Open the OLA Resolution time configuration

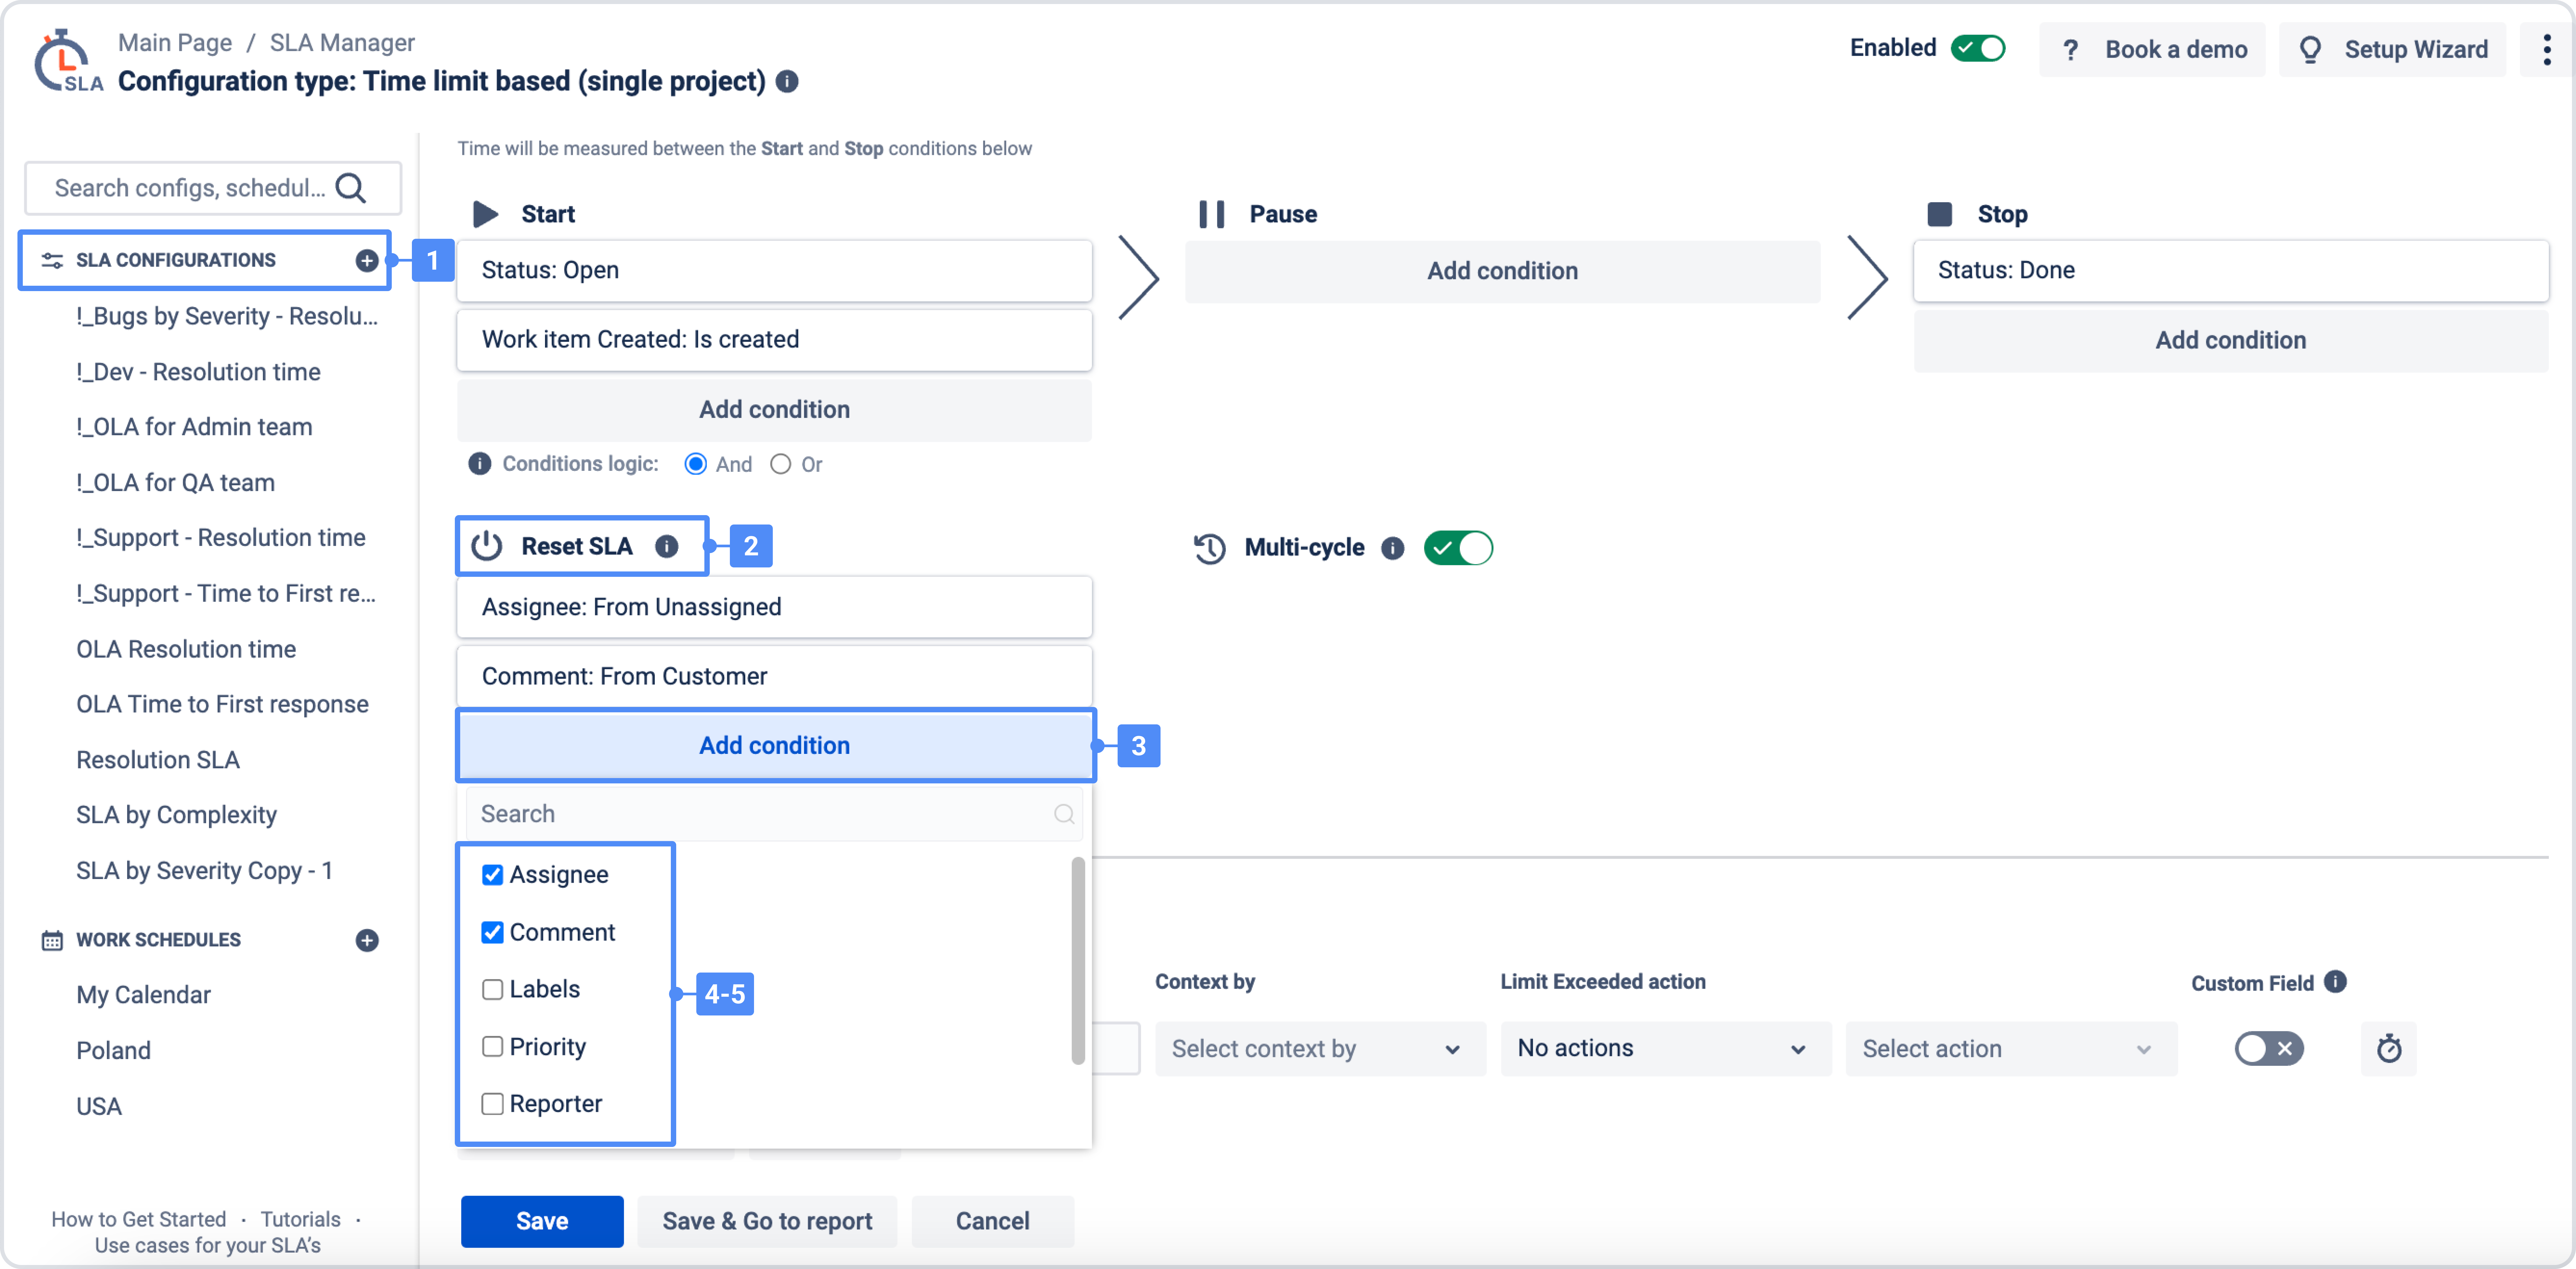(186, 649)
